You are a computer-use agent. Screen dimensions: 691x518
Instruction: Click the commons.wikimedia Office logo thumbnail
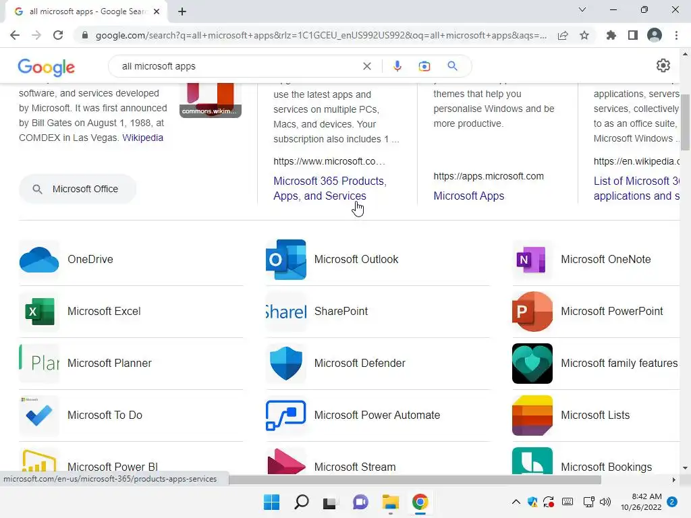click(x=211, y=100)
